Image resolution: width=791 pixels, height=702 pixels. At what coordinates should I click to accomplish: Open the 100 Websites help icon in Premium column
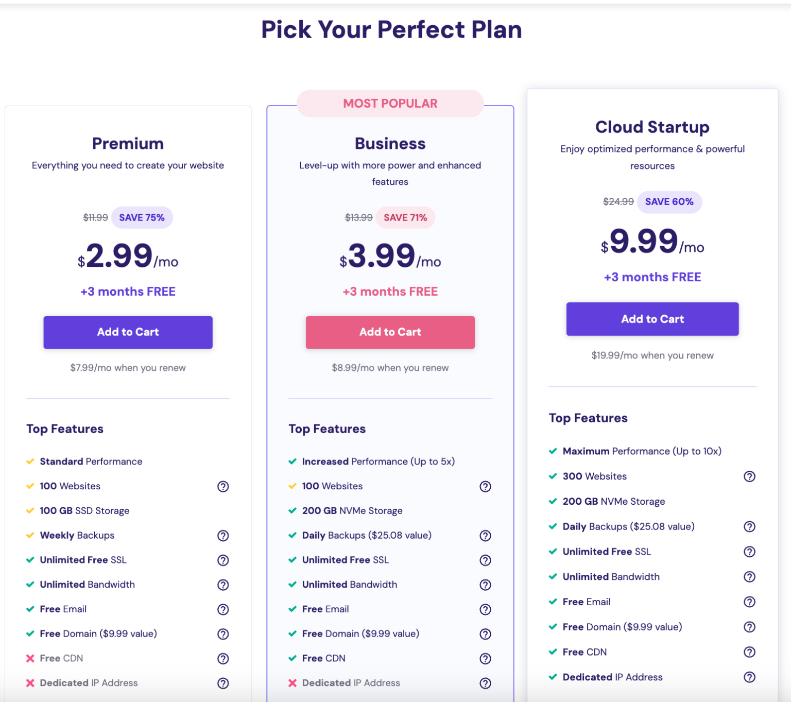coord(223,486)
